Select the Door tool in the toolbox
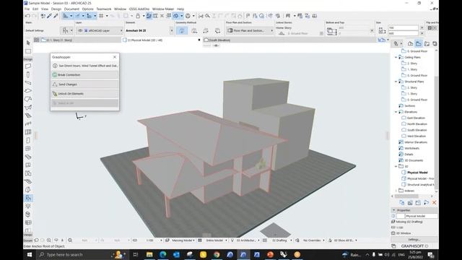Screen dimensions: 462x260 (28, 140)
